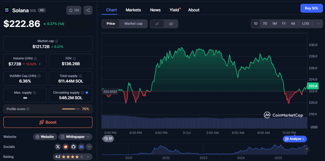This screenshot has height=161, width=325.
Task: Open the Discord social icon
Action: (81, 147)
